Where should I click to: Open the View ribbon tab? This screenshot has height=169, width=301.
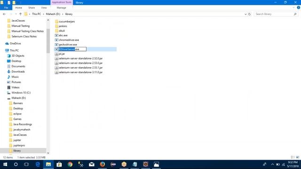(x=44, y=8)
